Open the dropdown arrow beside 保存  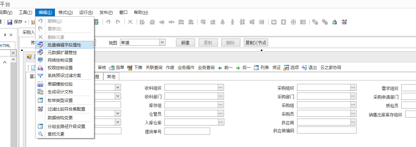[x=25, y=22]
